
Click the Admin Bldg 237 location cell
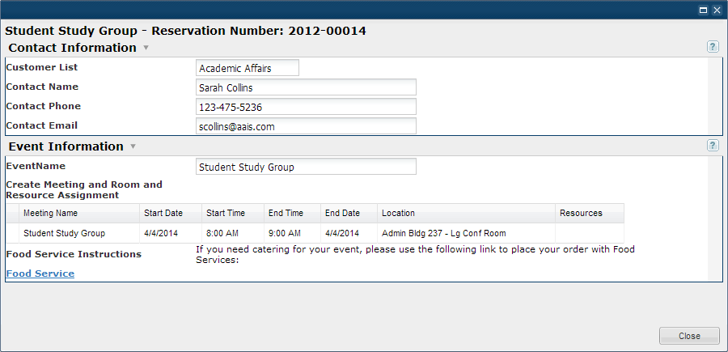pyautogui.click(x=443, y=234)
